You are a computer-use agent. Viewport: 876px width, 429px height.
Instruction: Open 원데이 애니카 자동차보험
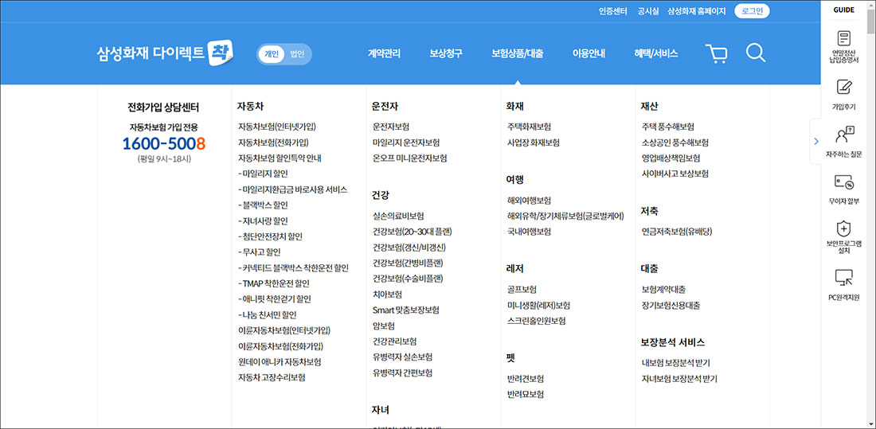pos(280,362)
